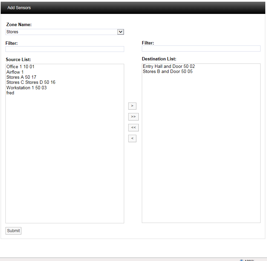This screenshot has height=261, width=267.
Task: Open the Zone Name dropdown arrow
Action: tap(120, 32)
